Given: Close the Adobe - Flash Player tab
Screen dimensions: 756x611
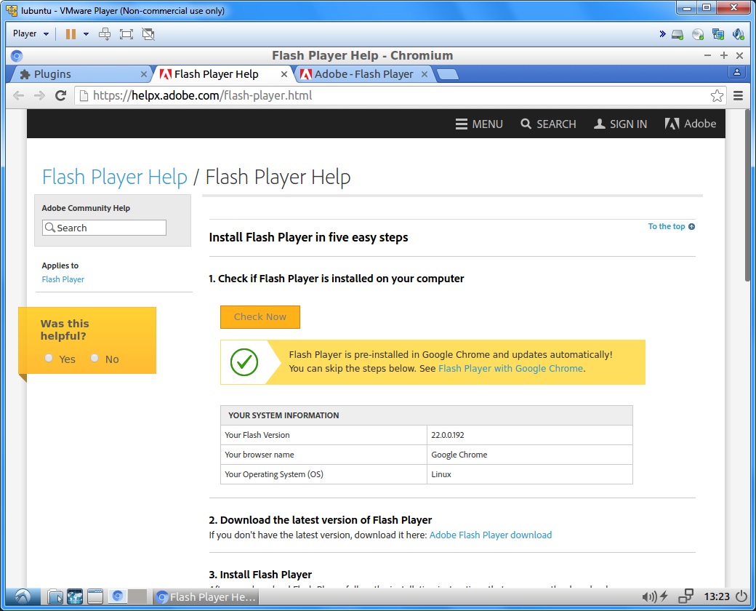Looking at the screenshot, I should click(x=425, y=74).
